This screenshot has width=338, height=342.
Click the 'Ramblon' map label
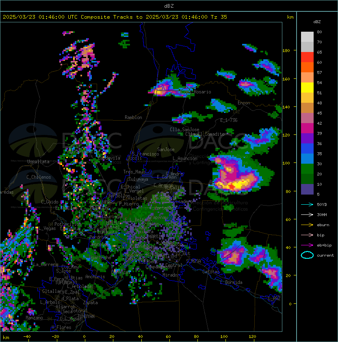(133, 117)
